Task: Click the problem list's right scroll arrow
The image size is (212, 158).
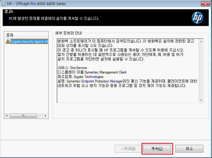Action: [46, 116]
